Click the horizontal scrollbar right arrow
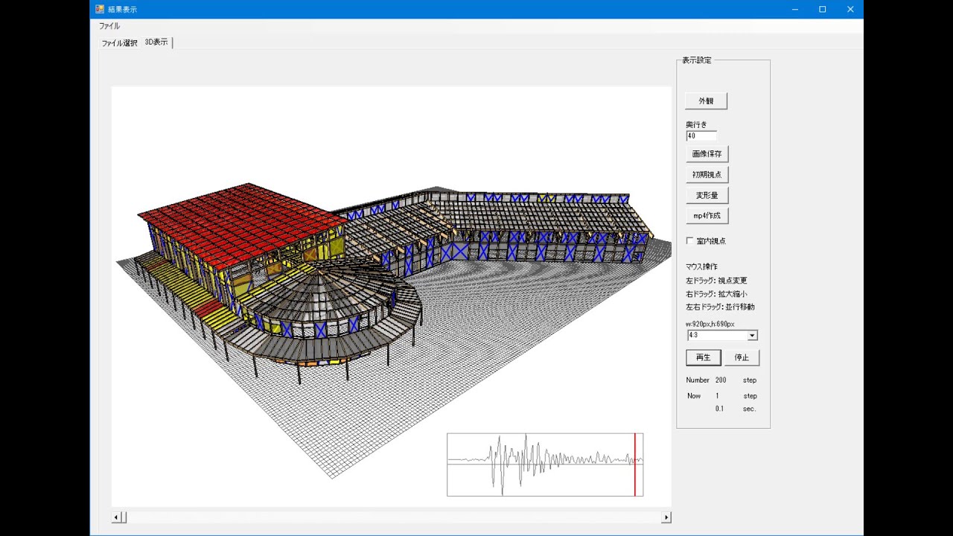Viewport: 953px width, 536px height. point(666,517)
